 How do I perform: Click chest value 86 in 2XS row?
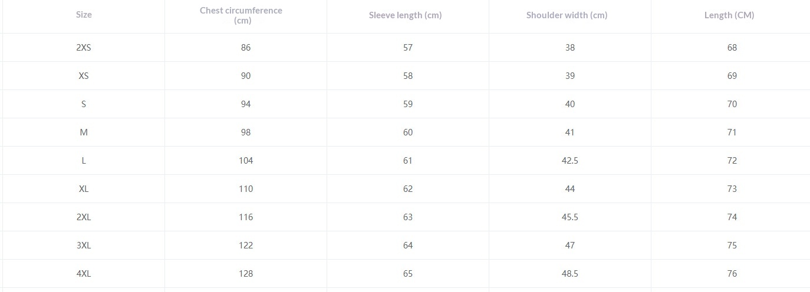[246, 48]
